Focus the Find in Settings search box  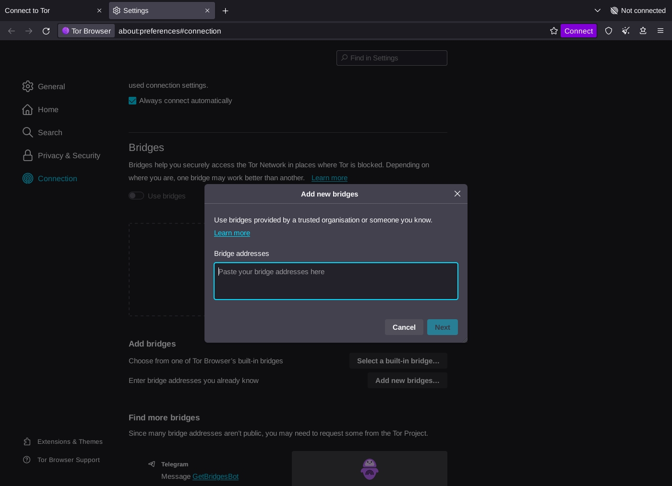pos(392,58)
